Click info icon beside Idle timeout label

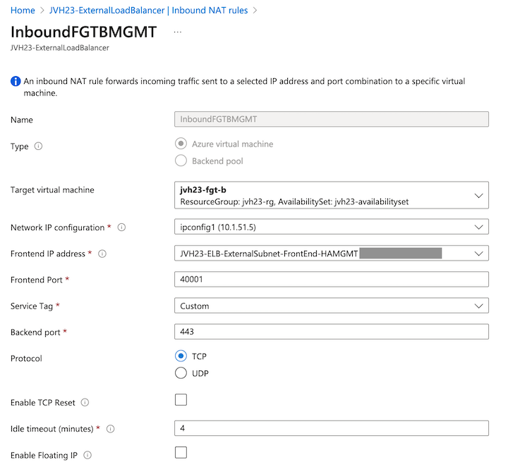[x=110, y=429]
